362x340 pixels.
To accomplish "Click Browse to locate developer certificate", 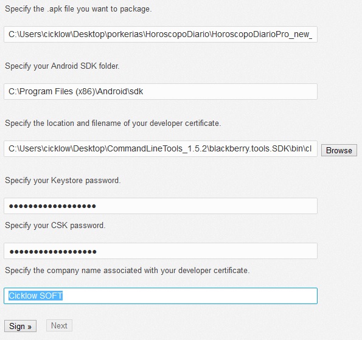I will [x=339, y=150].
